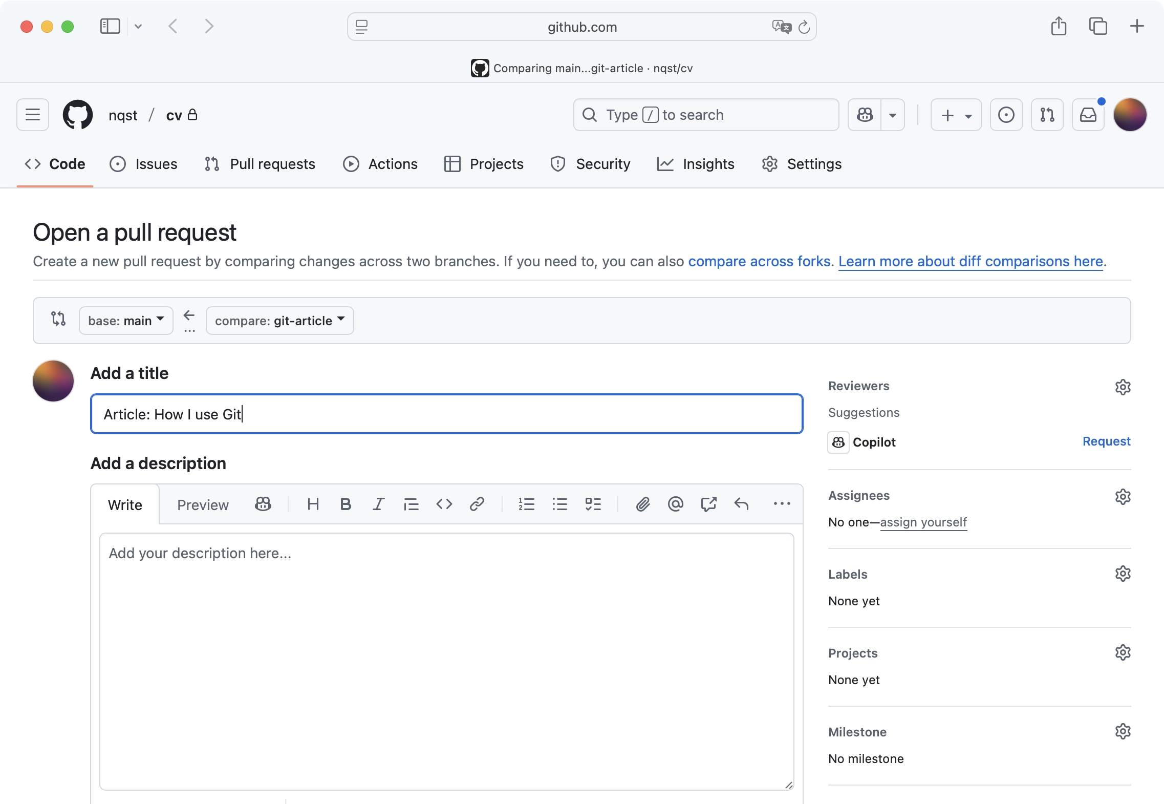Expand the base branch dropdown
Image resolution: width=1164 pixels, height=804 pixels.
click(126, 320)
